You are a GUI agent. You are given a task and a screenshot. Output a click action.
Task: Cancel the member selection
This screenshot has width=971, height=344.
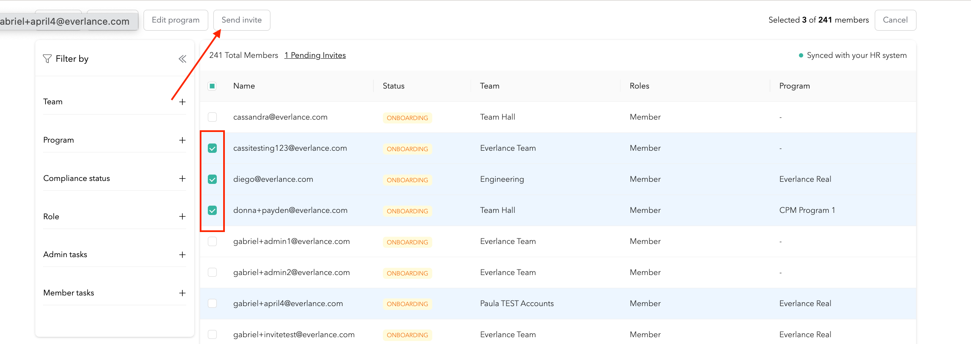pyautogui.click(x=895, y=20)
